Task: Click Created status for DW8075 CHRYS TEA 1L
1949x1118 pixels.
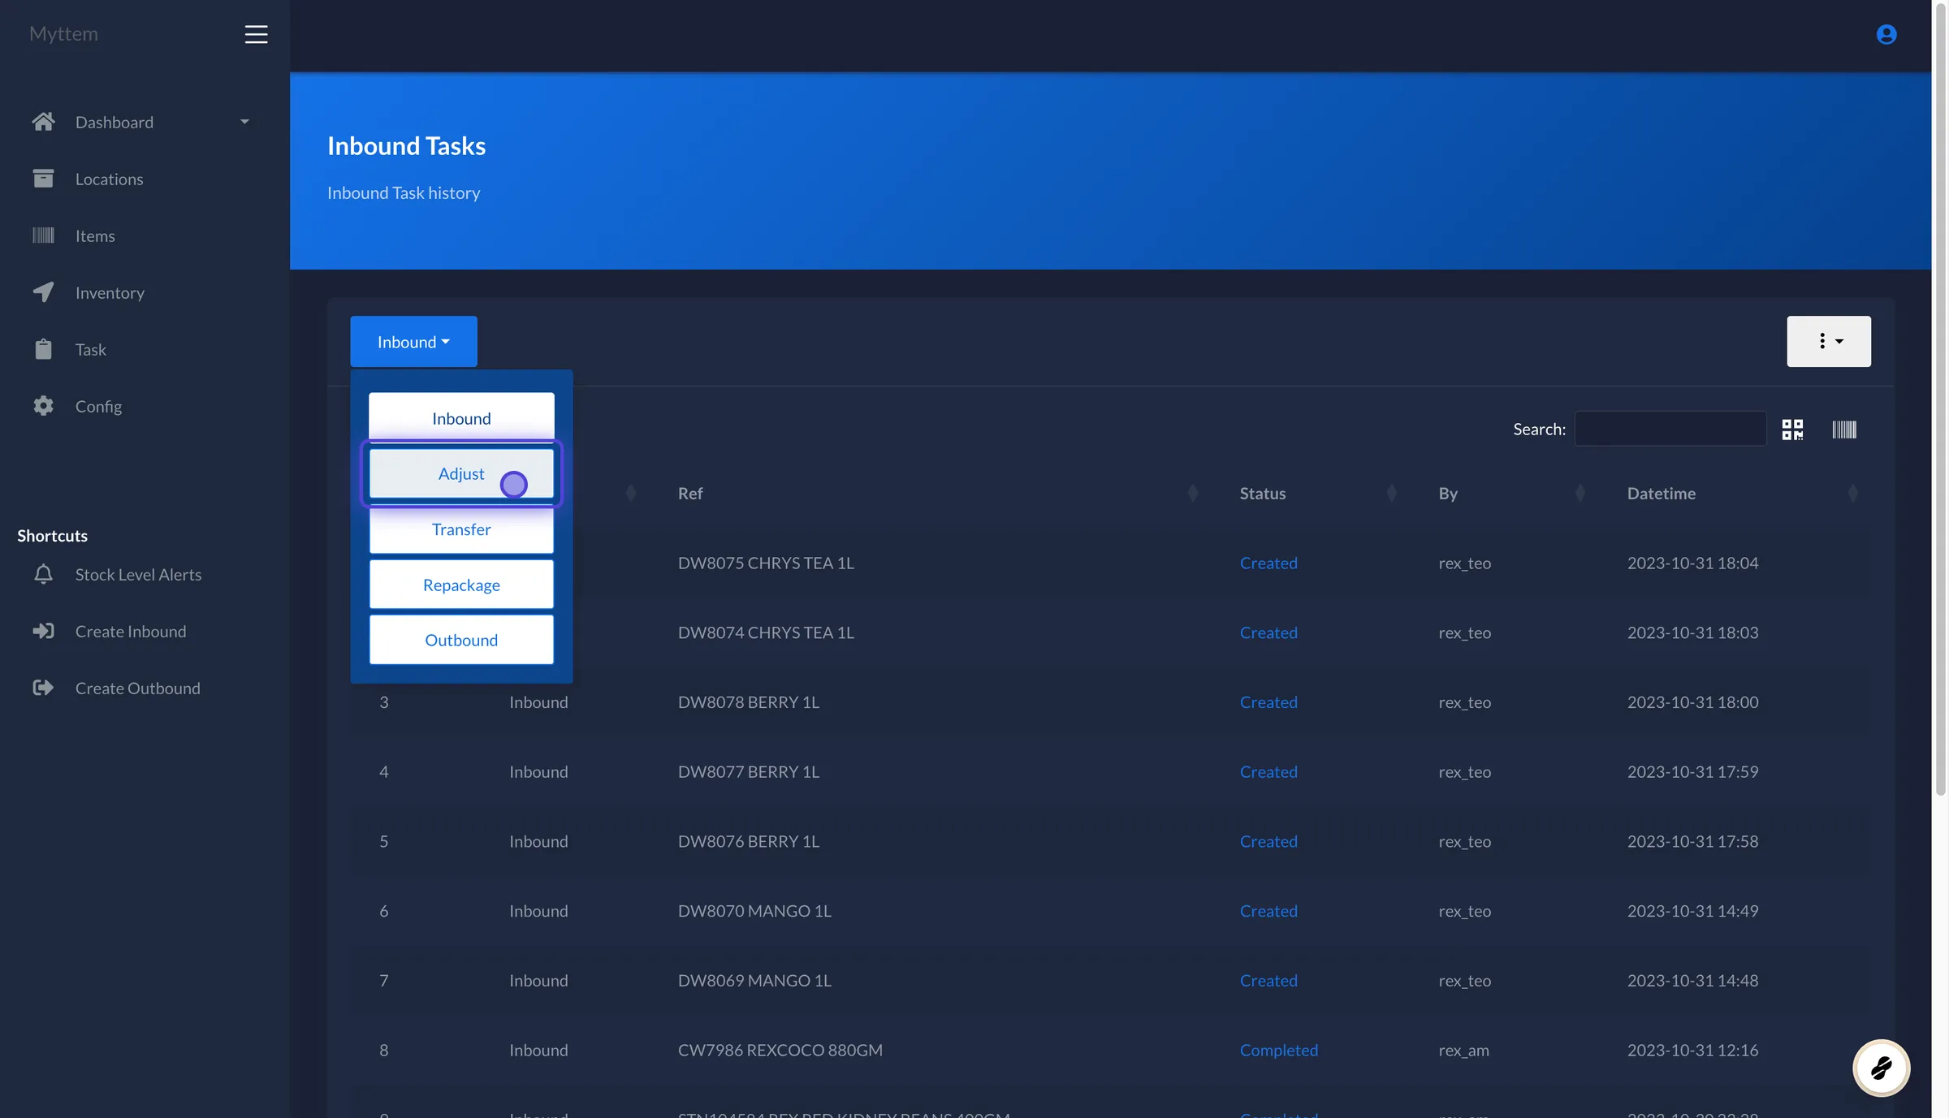Action: tap(1268, 563)
